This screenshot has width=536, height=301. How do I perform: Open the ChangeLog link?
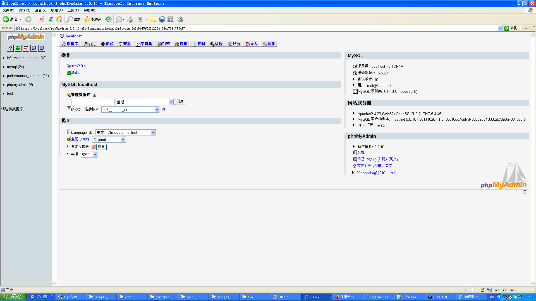tap(367, 173)
